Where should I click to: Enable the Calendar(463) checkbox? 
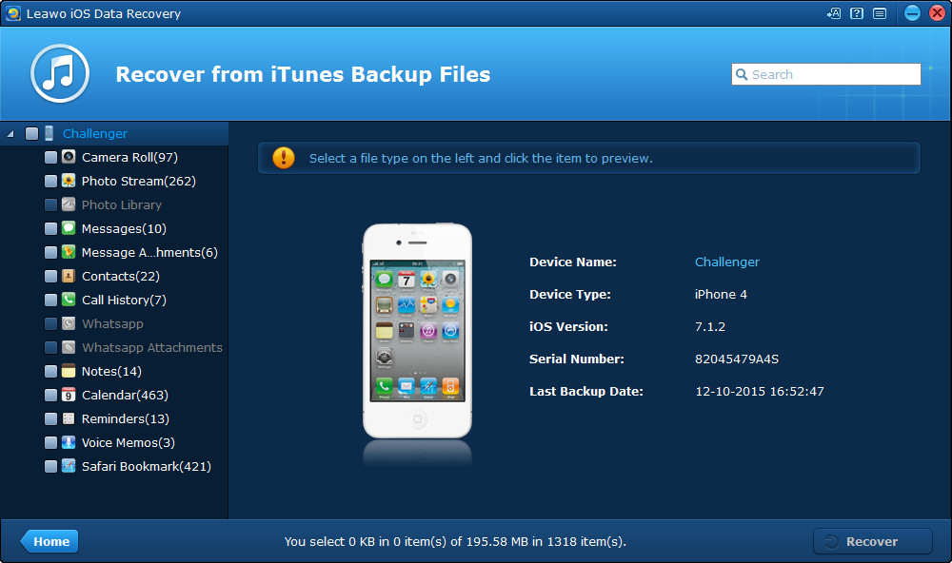click(x=50, y=395)
